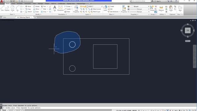Switch to the Start file tab
The width and height of the screenshot is (197, 111).
(x=5, y=17)
